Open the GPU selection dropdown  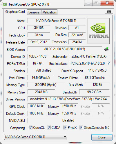coord(36,137)
